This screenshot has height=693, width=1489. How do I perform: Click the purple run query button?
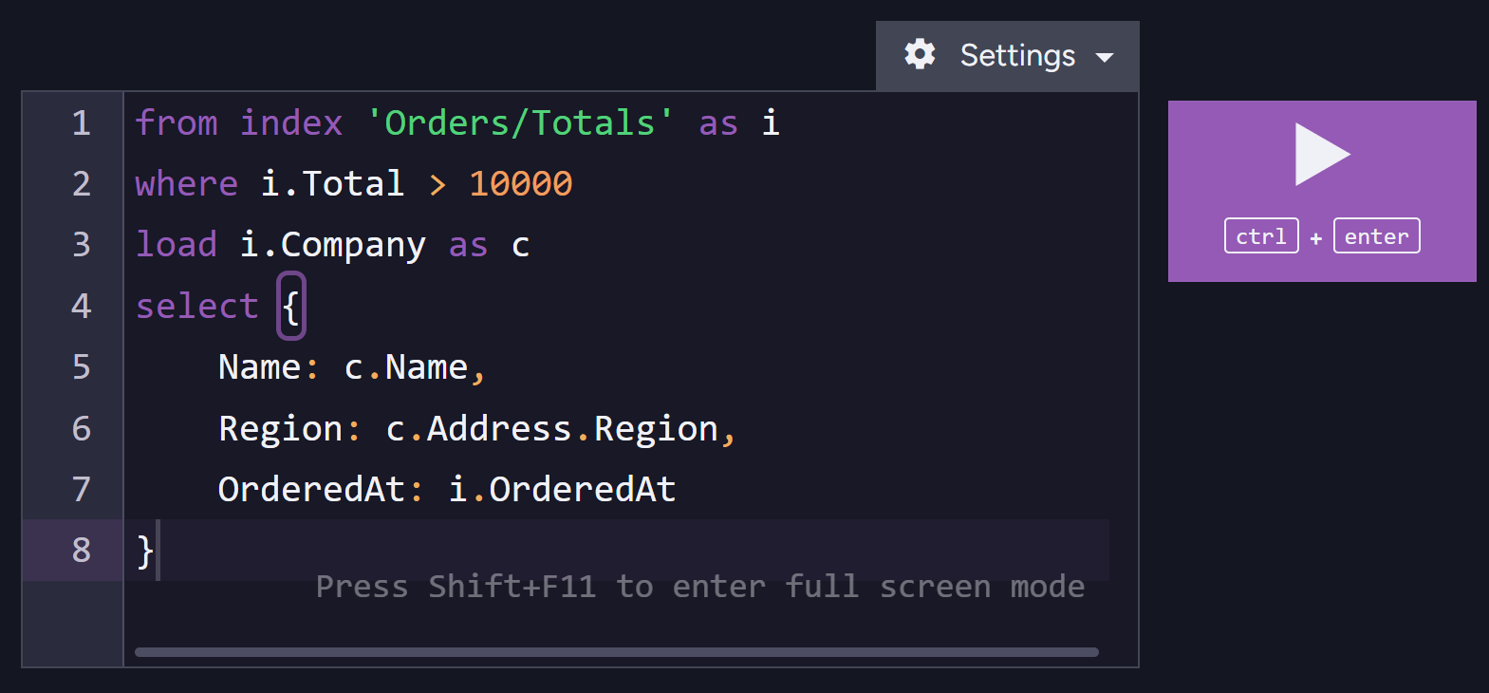pyautogui.click(x=1322, y=191)
